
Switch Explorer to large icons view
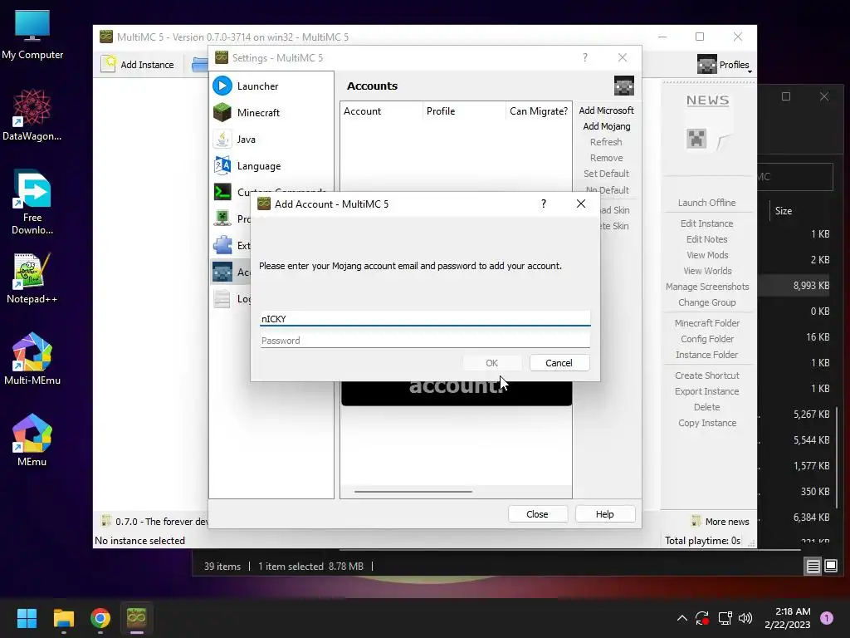point(830,566)
